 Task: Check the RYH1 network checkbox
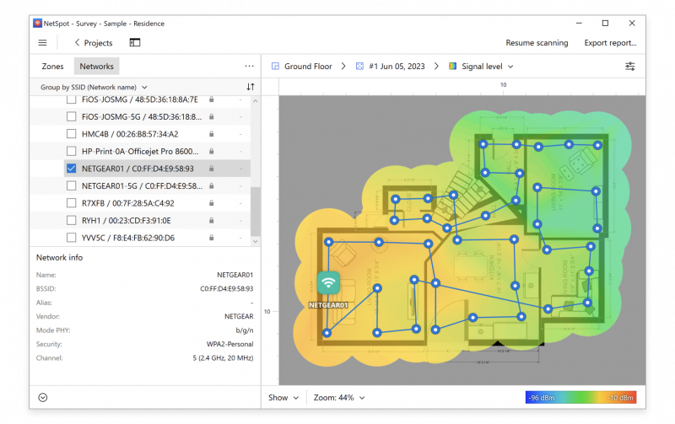[72, 220]
